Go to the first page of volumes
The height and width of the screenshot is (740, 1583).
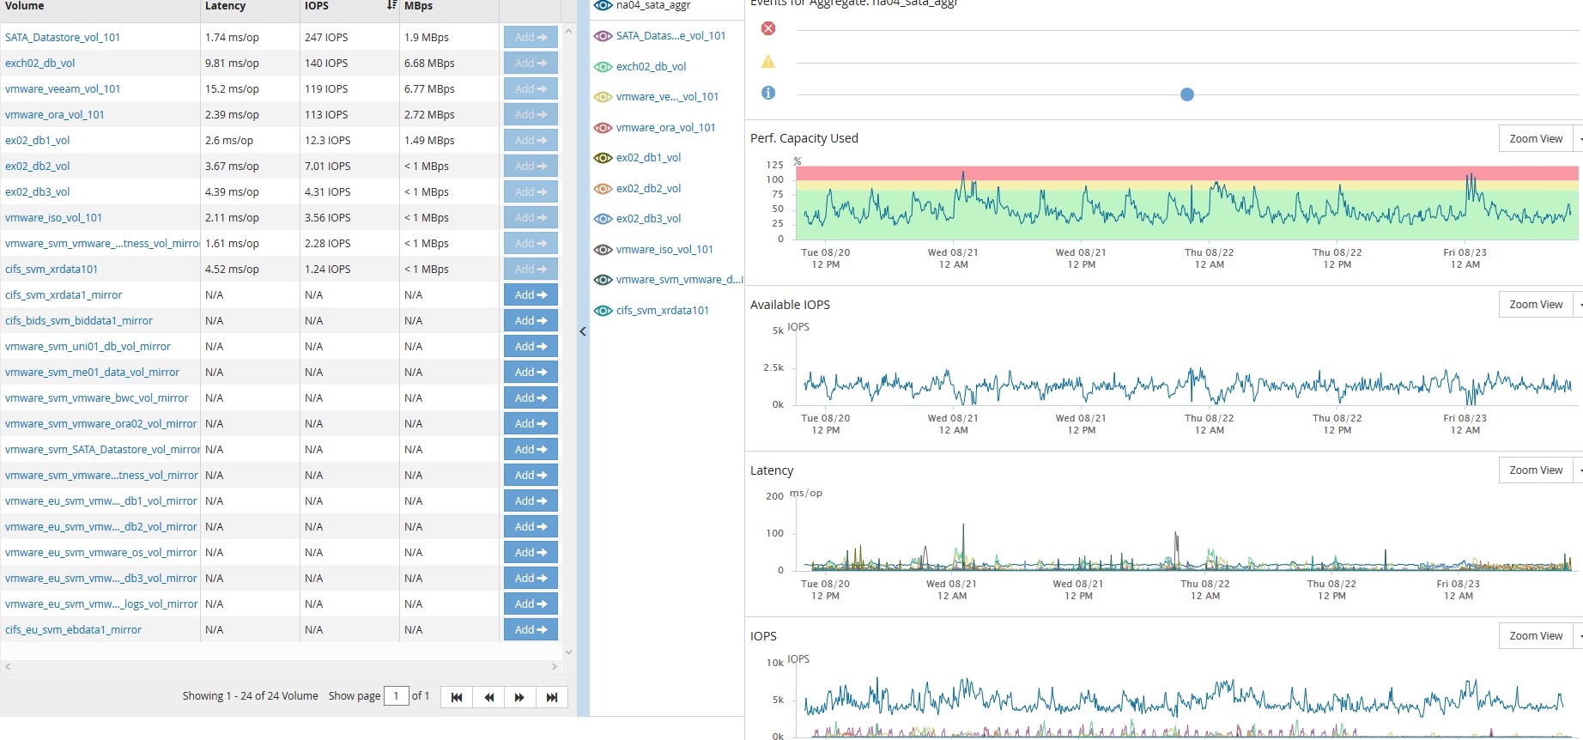(x=457, y=697)
